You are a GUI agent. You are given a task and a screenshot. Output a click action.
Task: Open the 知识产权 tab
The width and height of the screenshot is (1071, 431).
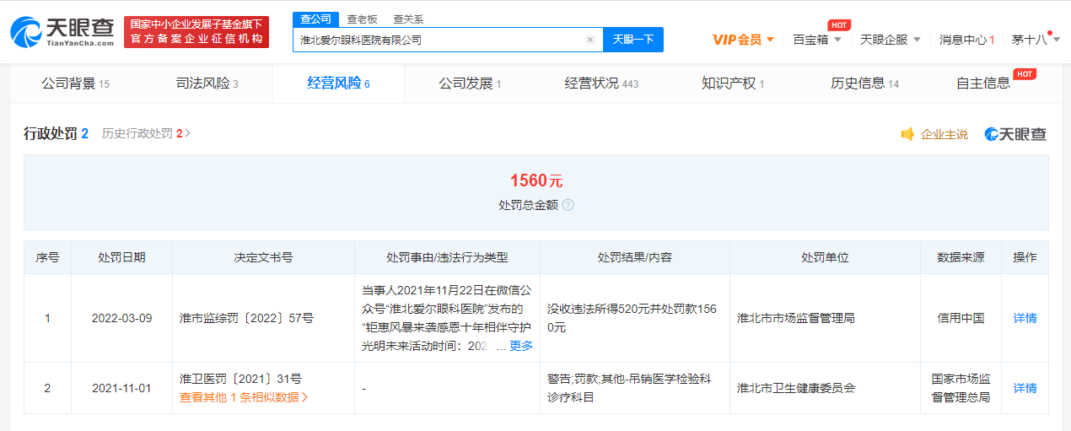[732, 84]
